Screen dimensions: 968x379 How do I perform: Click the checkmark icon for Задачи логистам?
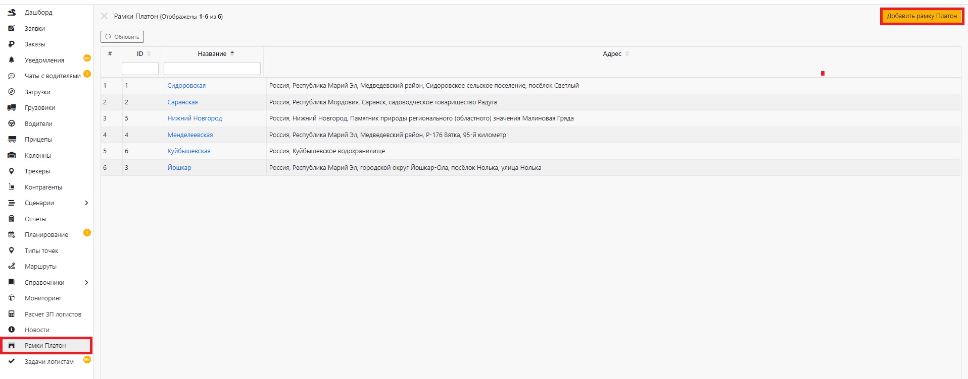12,361
